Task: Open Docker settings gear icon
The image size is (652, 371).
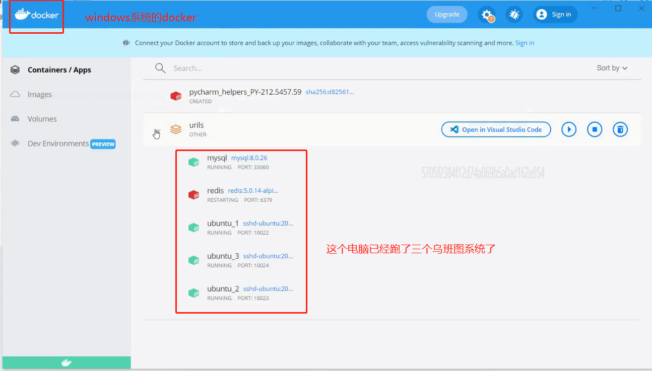Action: pos(487,15)
